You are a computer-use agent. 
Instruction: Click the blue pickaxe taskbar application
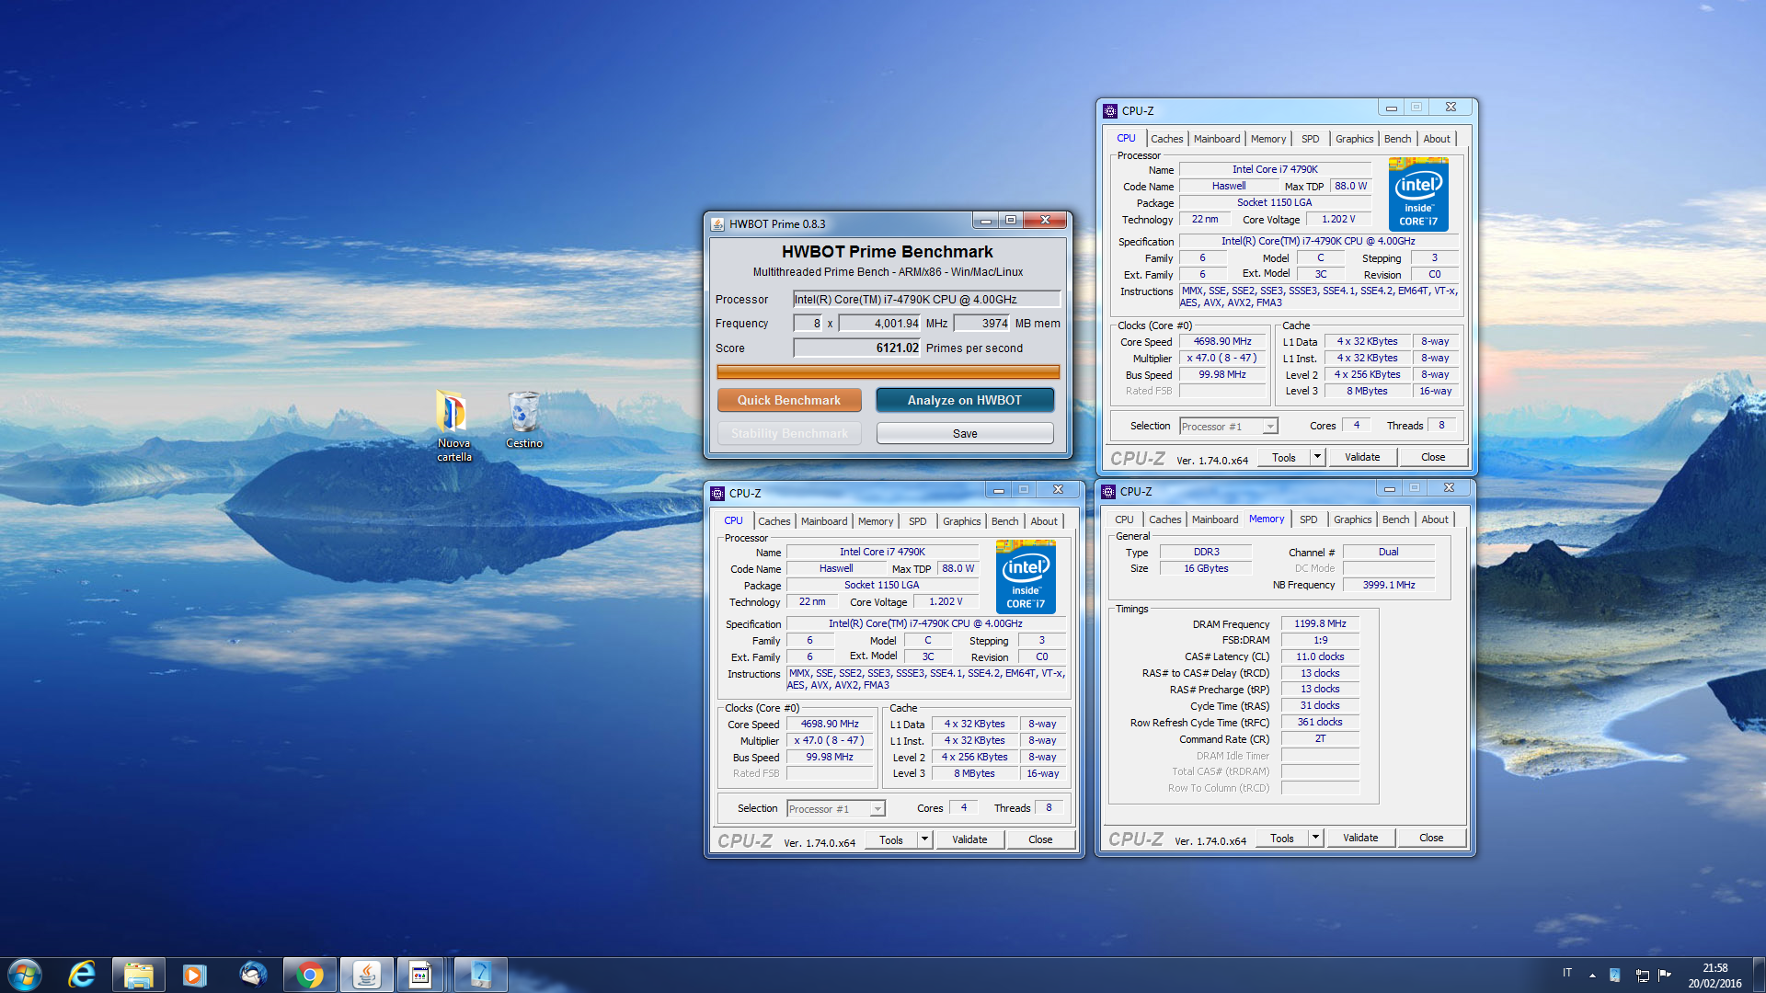coord(480,975)
